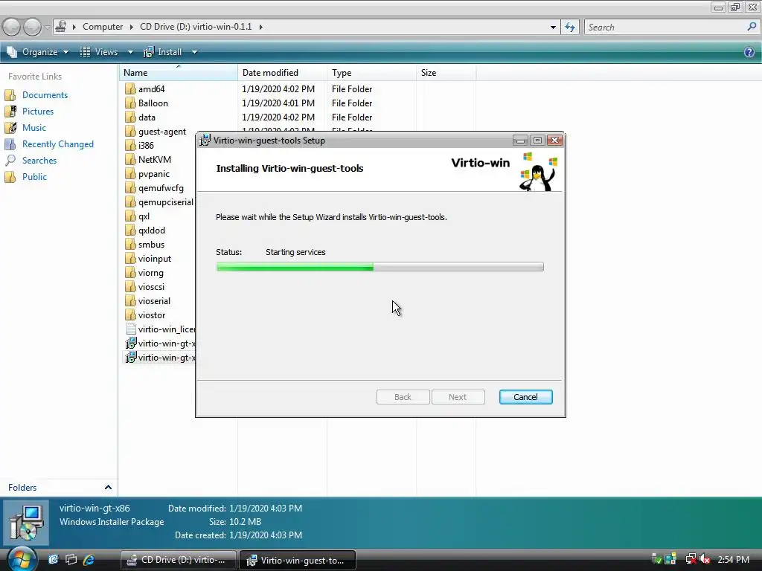Click the Install toolbar button

[x=163, y=52]
